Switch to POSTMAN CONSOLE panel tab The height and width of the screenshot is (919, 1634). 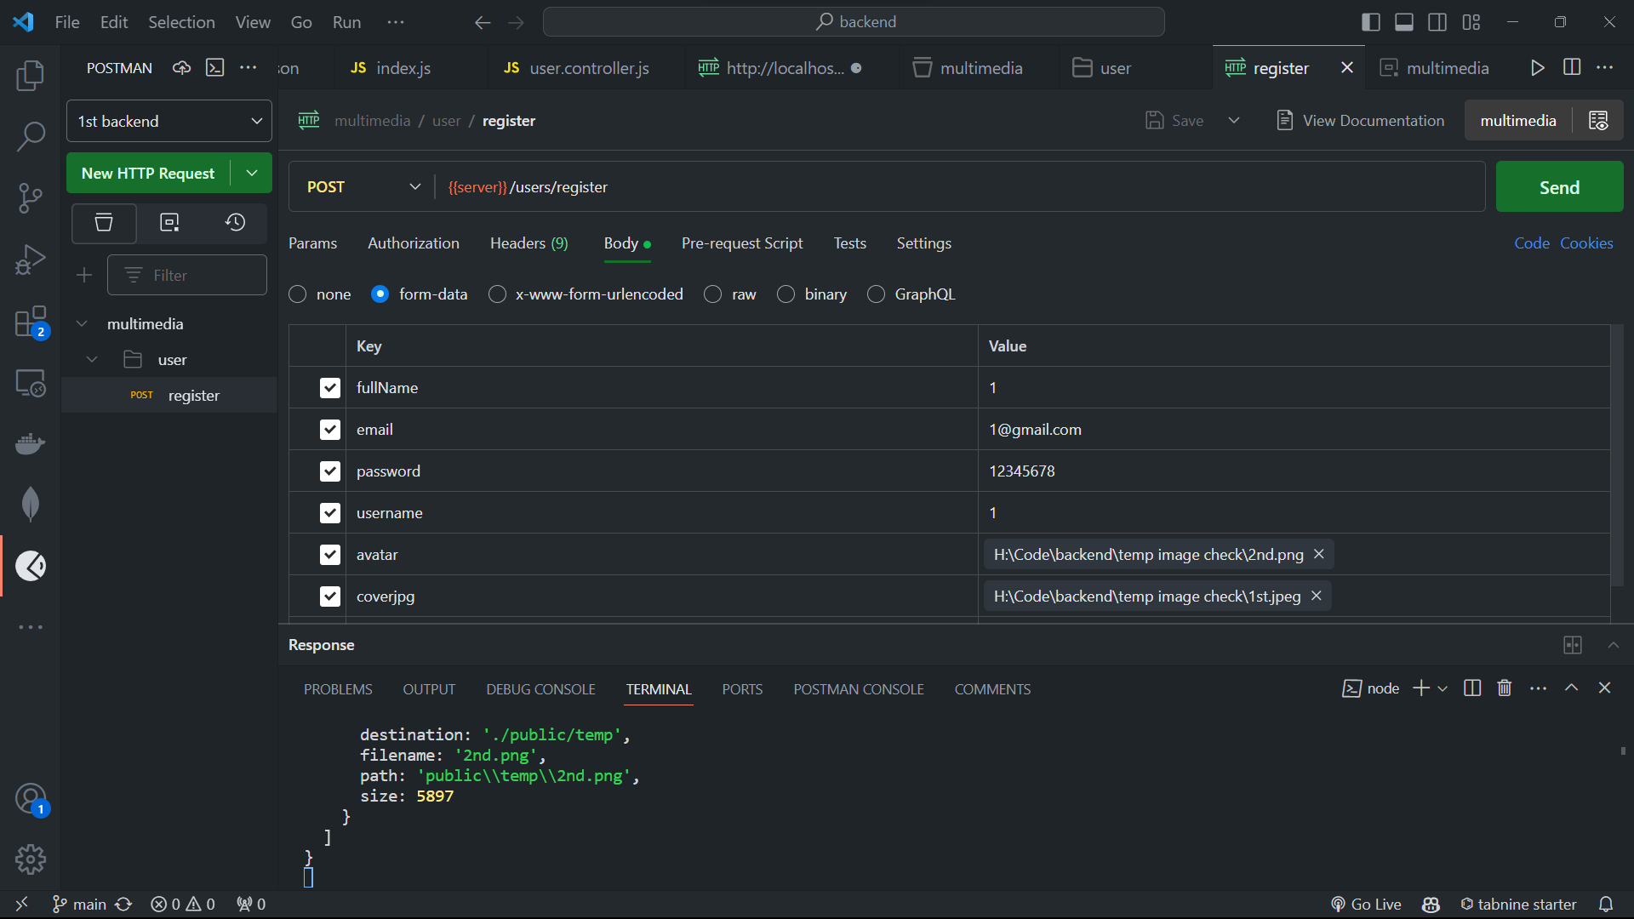(x=859, y=689)
